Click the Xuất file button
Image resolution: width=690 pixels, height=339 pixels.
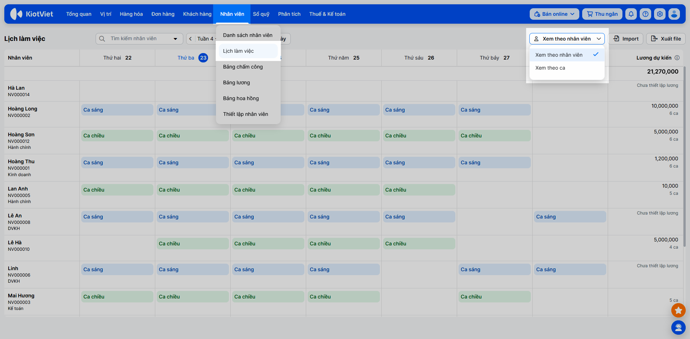coord(666,39)
